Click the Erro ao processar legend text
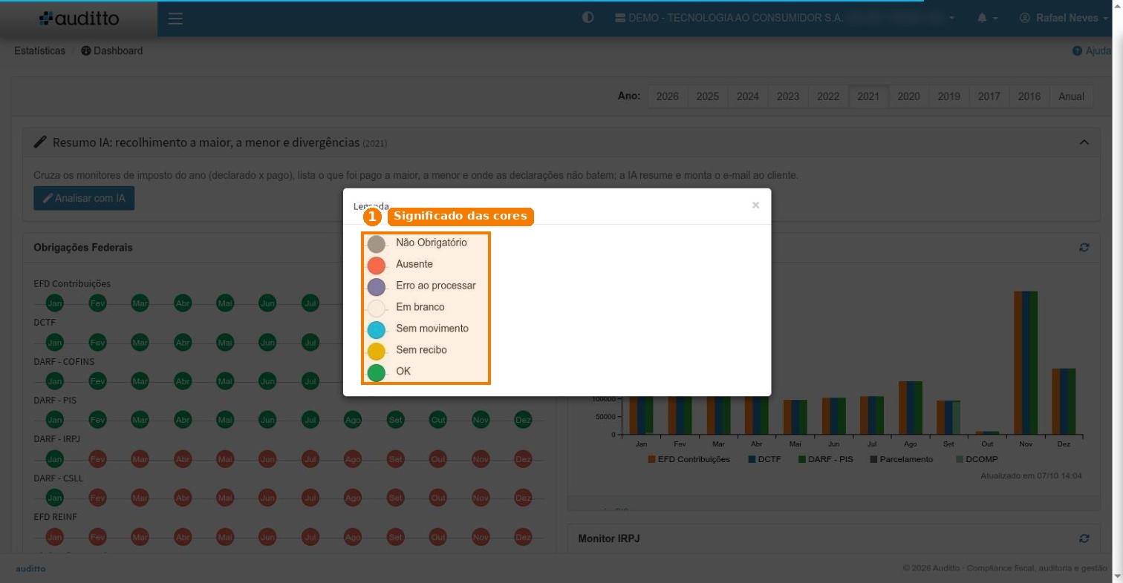This screenshot has height=583, width=1123. click(436, 286)
